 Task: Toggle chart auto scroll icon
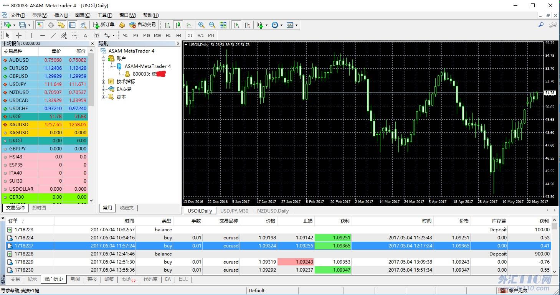coord(236,25)
